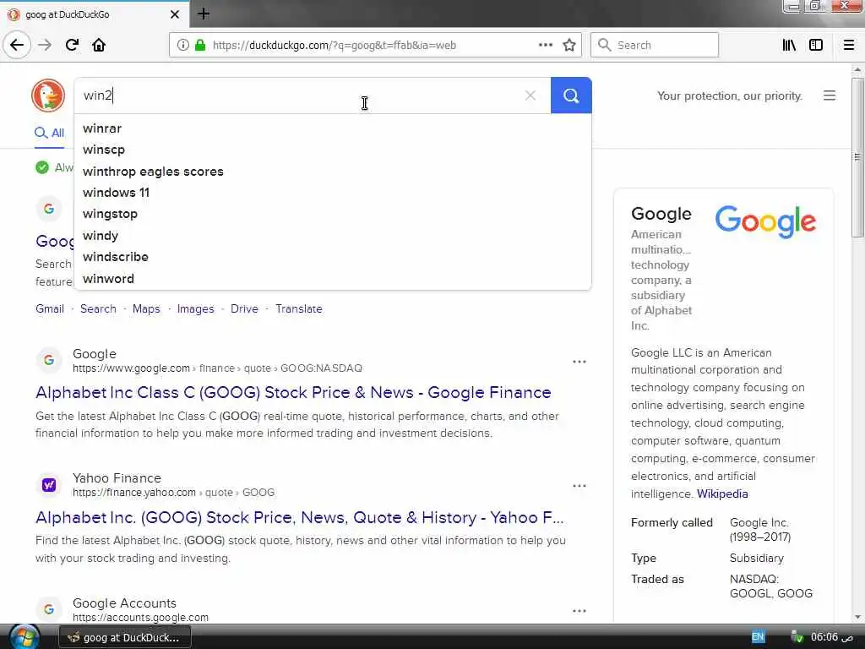Viewport: 865px width, 649px height.
Task: Click the address bar URL
Action: [x=335, y=46]
